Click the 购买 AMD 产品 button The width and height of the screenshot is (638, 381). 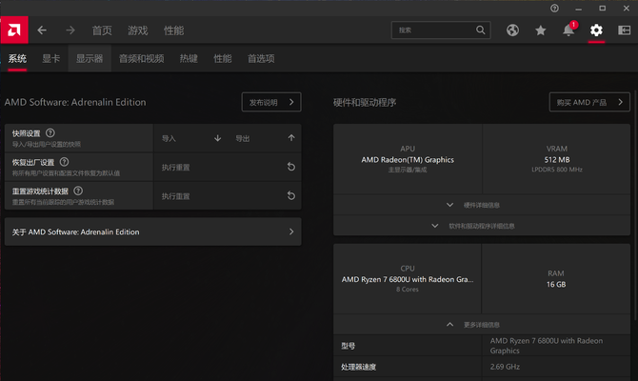click(589, 102)
